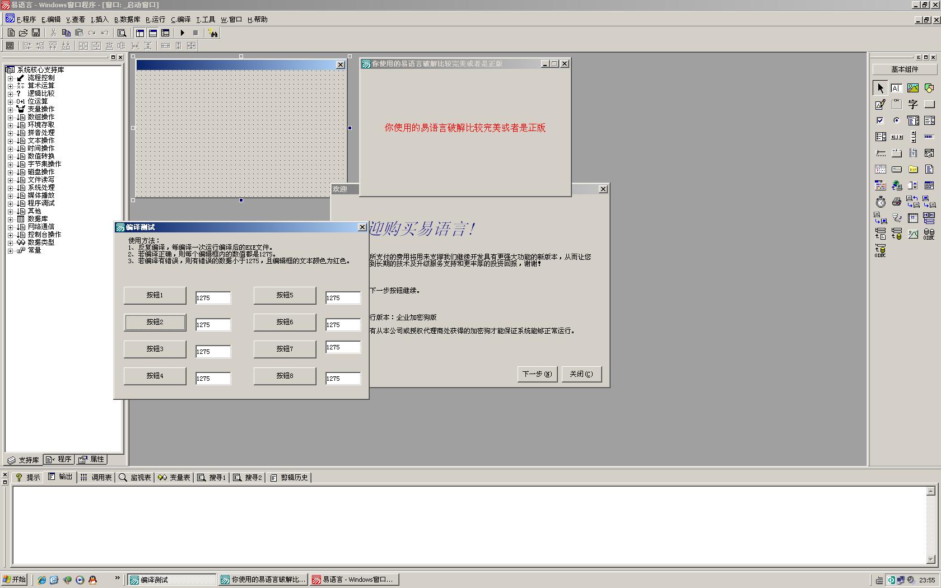The image size is (941, 588).
Task: Expand the 常量 tree node
Action: click(x=10, y=250)
